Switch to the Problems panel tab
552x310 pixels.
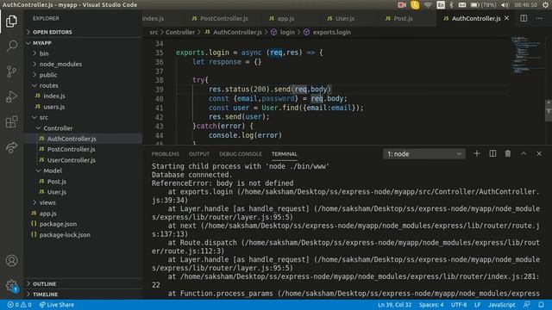[x=165, y=154]
